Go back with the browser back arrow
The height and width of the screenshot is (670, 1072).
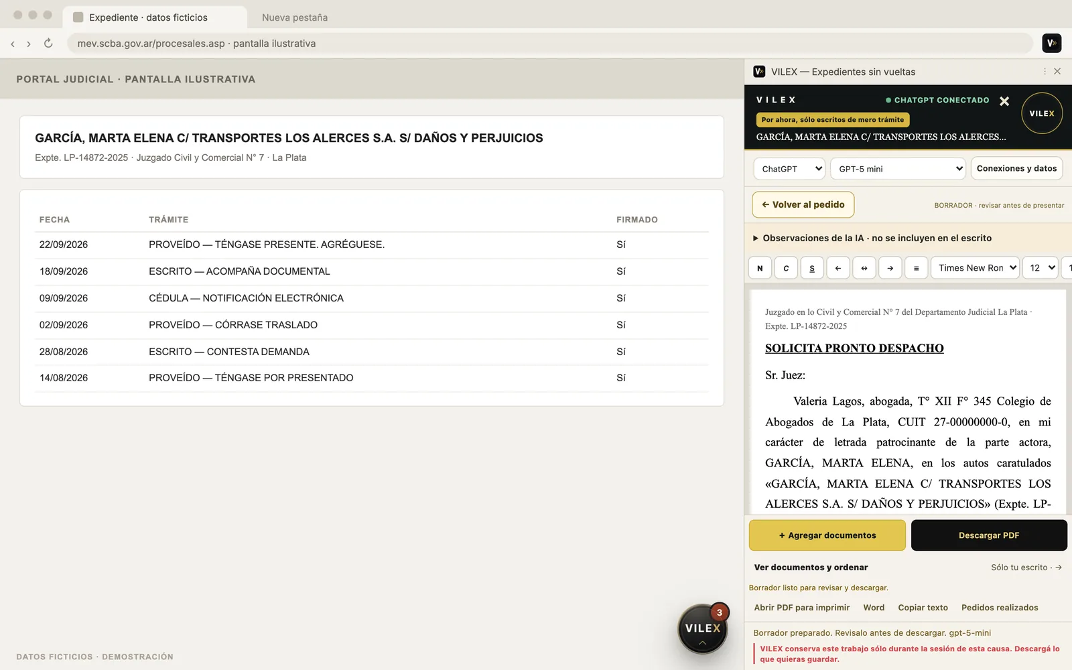pos(13,44)
